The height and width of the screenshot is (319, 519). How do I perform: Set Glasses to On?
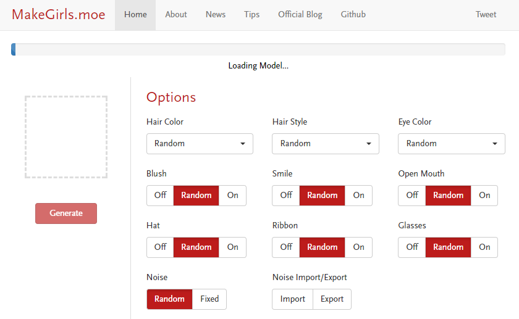[484, 247]
